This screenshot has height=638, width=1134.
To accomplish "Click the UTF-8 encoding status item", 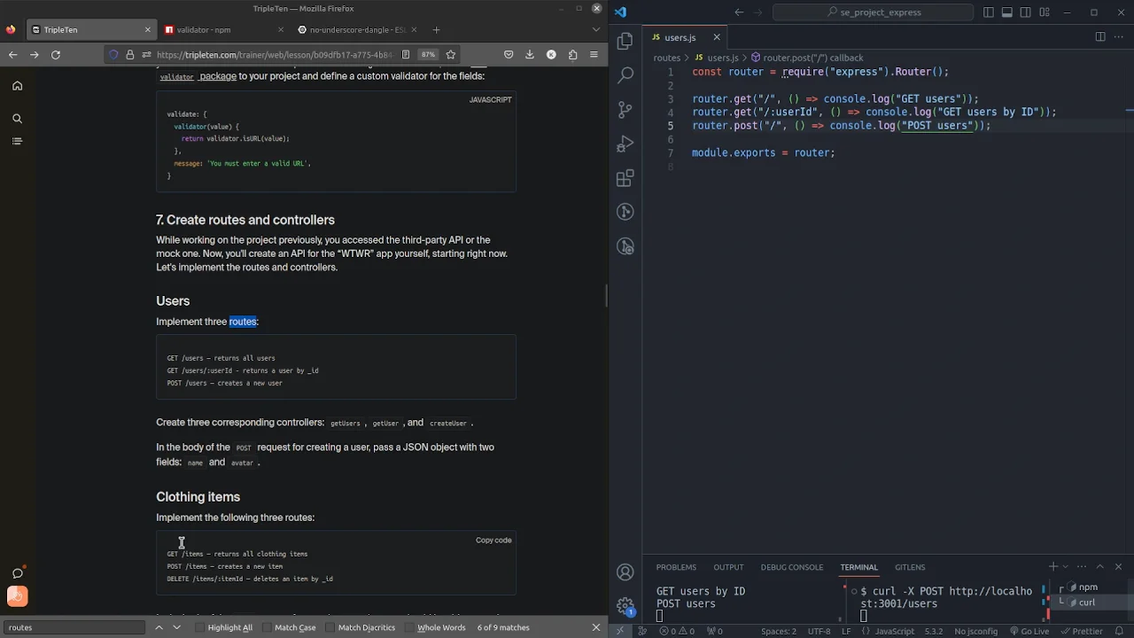I will pos(819,631).
